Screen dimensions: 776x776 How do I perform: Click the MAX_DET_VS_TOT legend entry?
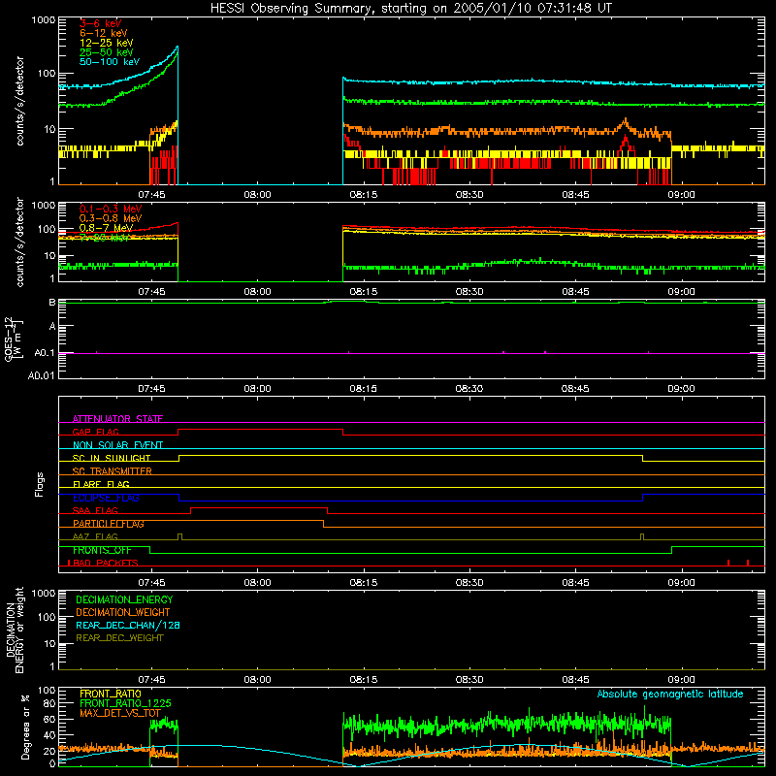120,713
